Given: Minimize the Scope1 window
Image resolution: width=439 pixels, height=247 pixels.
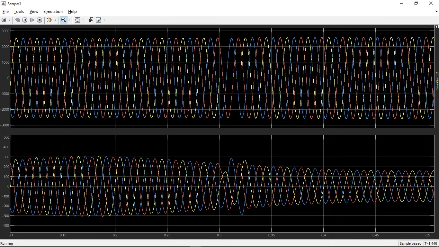Looking at the screenshot, I should (x=402, y=4).
